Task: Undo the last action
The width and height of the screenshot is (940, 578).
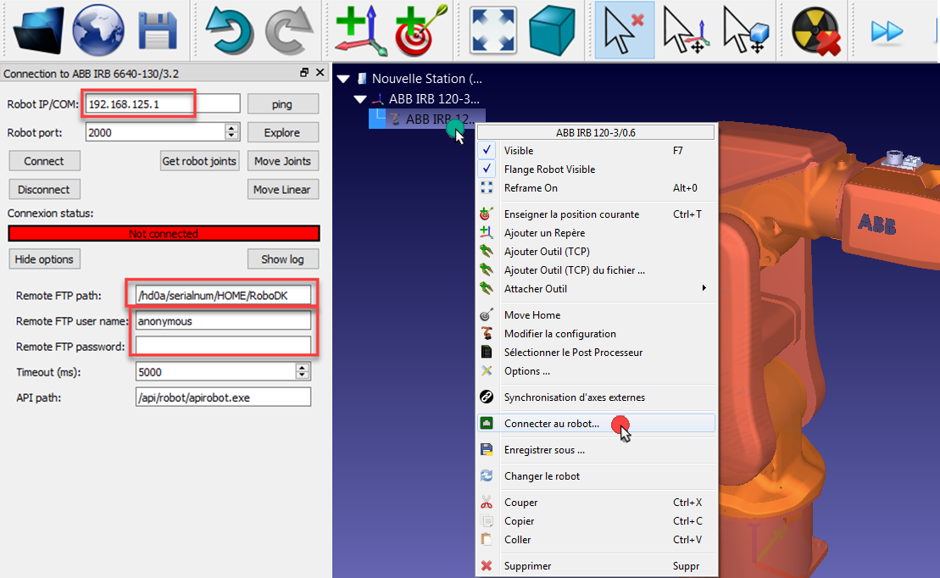Action: pos(228,31)
